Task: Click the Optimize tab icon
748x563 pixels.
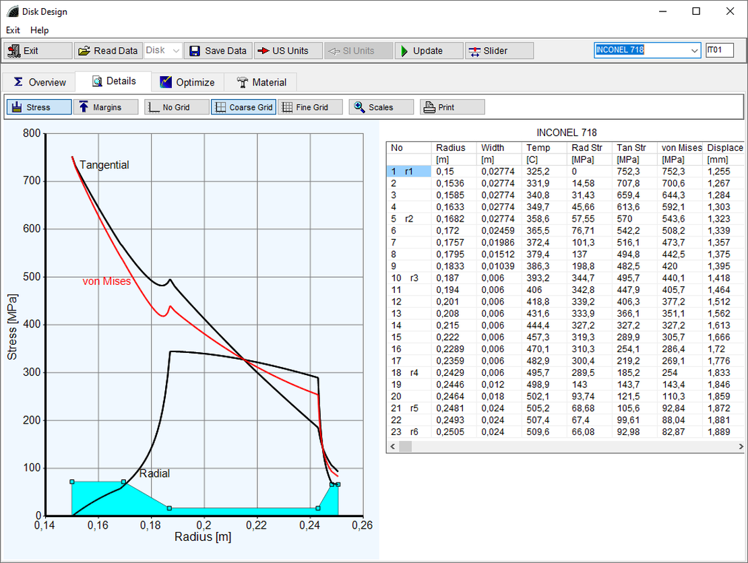Action: [x=166, y=82]
